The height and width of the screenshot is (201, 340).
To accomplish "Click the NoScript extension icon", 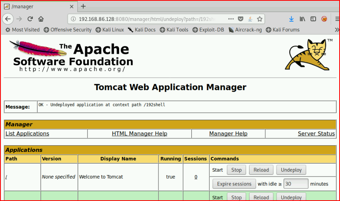I will coord(324,19).
